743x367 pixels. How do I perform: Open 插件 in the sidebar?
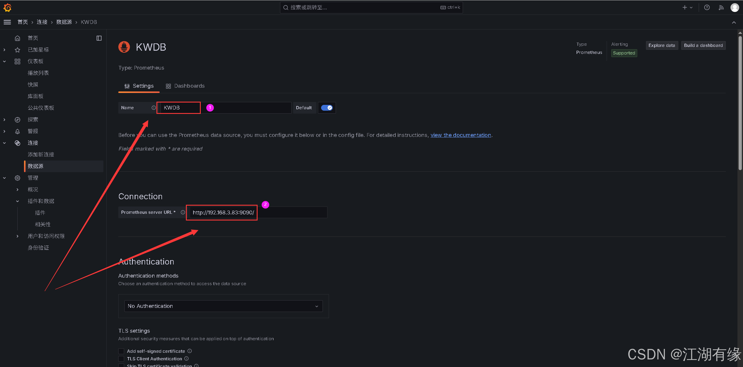point(40,213)
